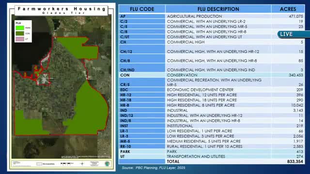This screenshot has height=174, width=310.
Task: Click the COMMERCIAL HIGH description in CH row
Action: (186, 42)
